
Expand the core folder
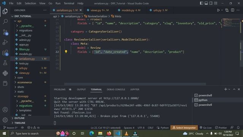pyautogui.click(x=30, y=78)
